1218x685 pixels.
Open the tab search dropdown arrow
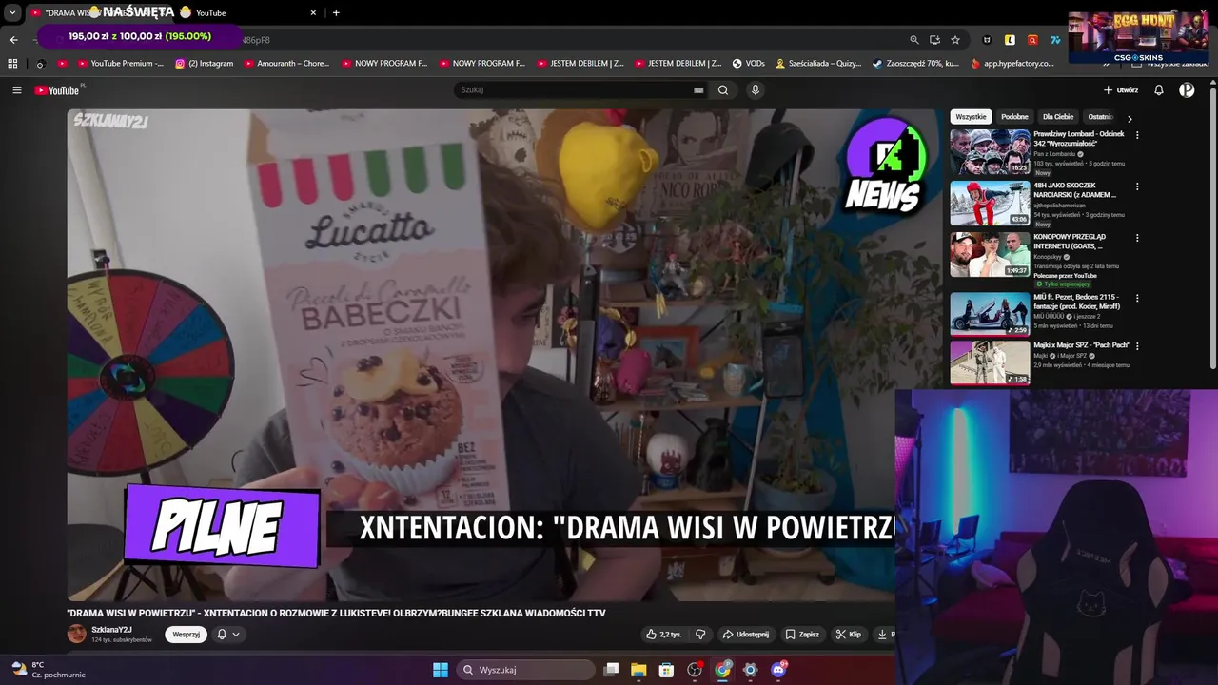(12, 13)
